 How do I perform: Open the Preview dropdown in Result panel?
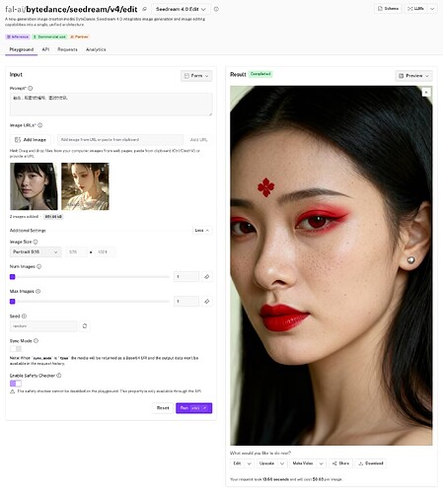(x=413, y=76)
